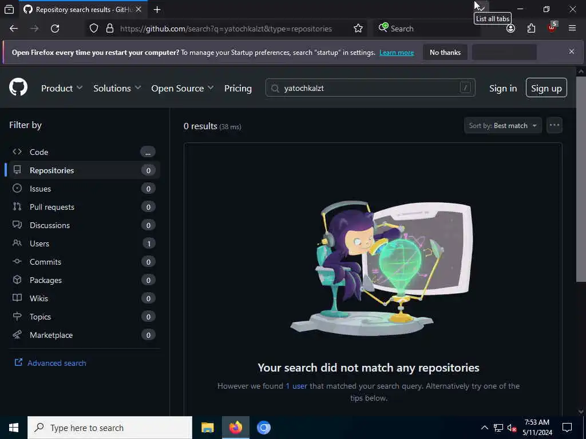Open the Windows notification center
Screen dimensions: 586x439
[567, 428]
